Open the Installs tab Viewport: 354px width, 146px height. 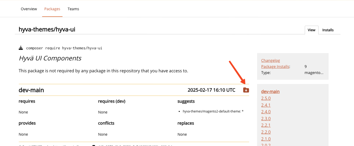pyautogui.click(x=328, y=30)
